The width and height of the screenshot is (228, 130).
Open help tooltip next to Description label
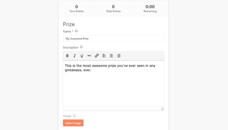81,47
